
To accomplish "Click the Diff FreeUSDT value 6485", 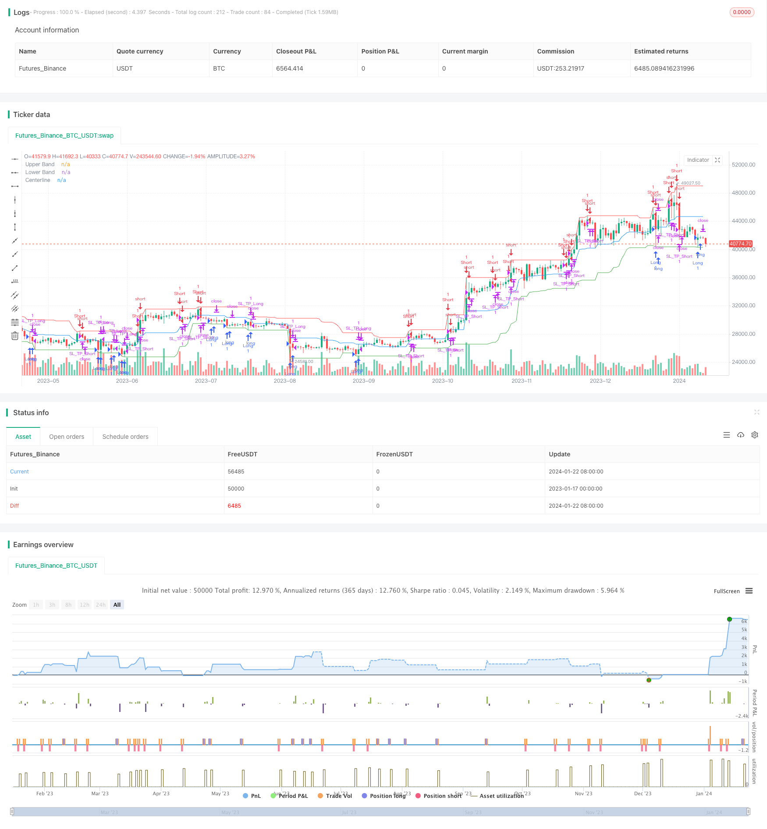I will tap(234, 506).
